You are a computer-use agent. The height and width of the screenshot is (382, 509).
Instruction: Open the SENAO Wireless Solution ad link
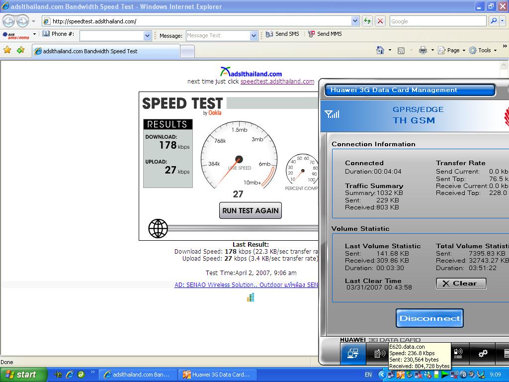pyautogui.click(x=246, y=285)
